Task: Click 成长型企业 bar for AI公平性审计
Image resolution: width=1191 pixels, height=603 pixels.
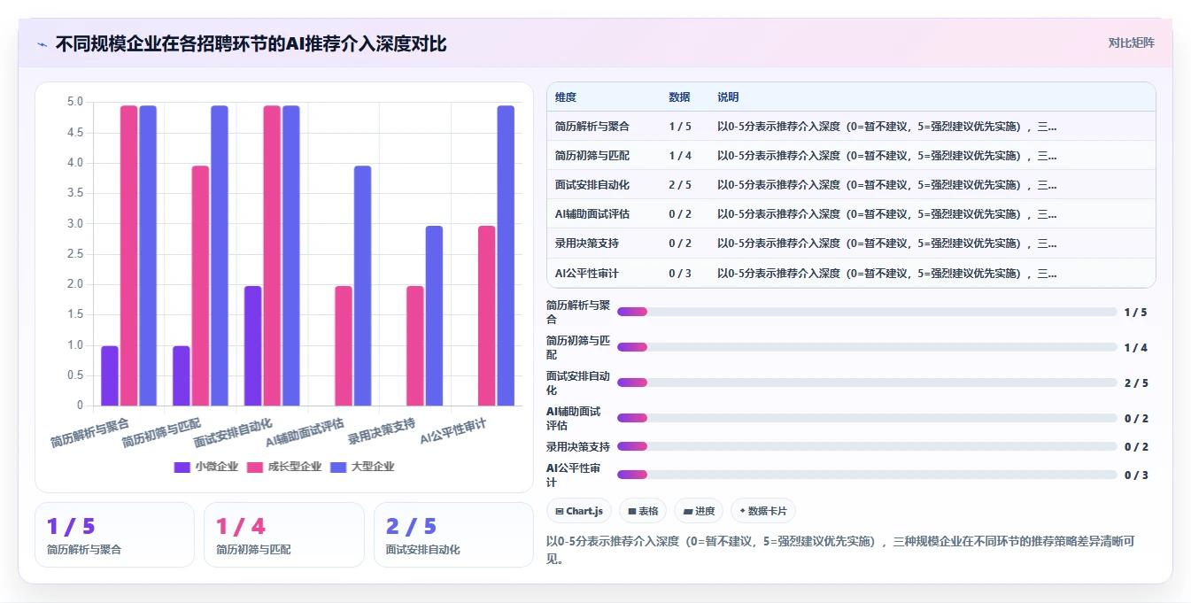Action: tap(487, 316)
